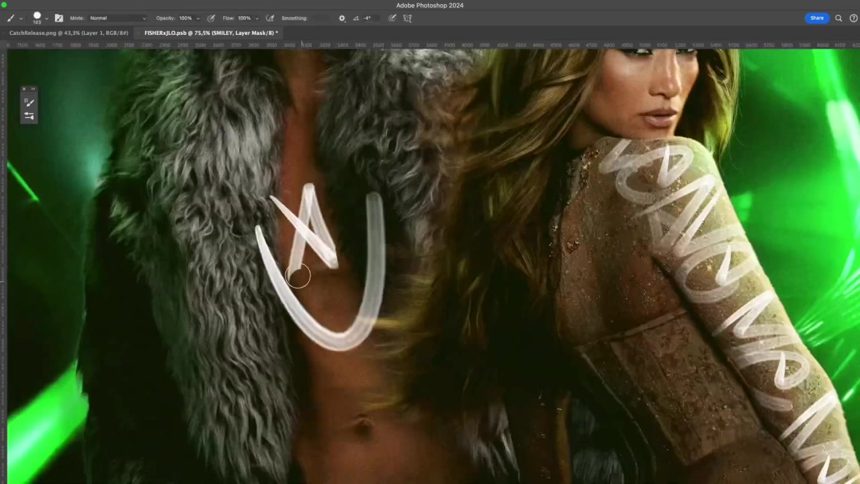
Task: Click the blue Share button
Action: pos(816,18)
